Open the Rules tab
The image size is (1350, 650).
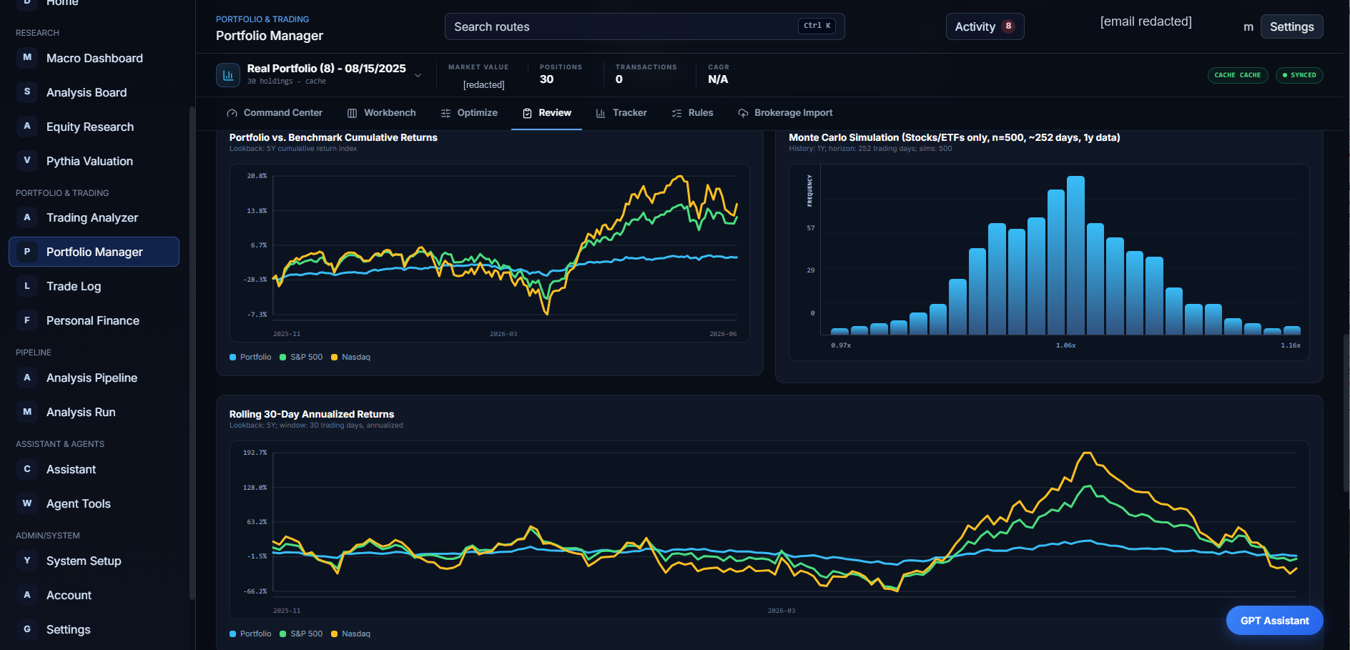point(692,113)
